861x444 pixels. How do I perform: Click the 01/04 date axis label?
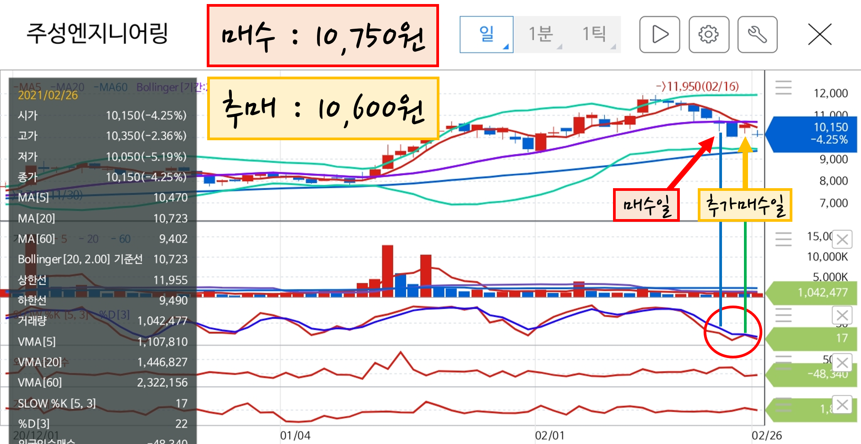coord(295,435)
